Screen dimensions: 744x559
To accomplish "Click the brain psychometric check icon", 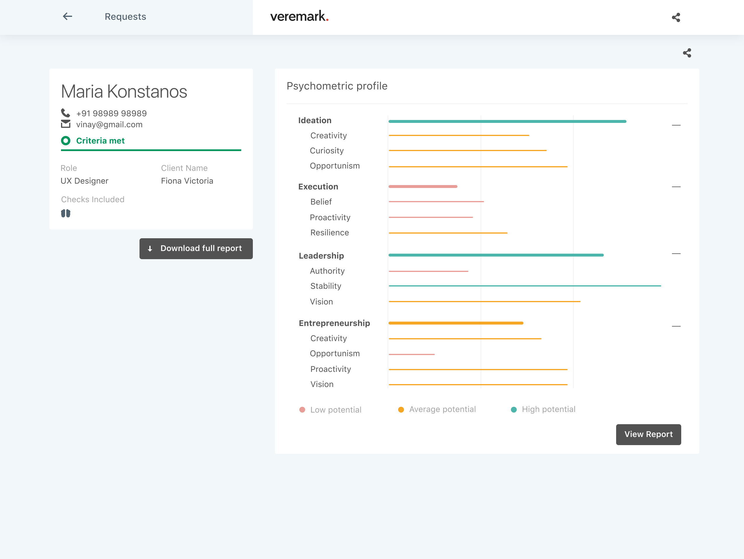I will point(66,213).
